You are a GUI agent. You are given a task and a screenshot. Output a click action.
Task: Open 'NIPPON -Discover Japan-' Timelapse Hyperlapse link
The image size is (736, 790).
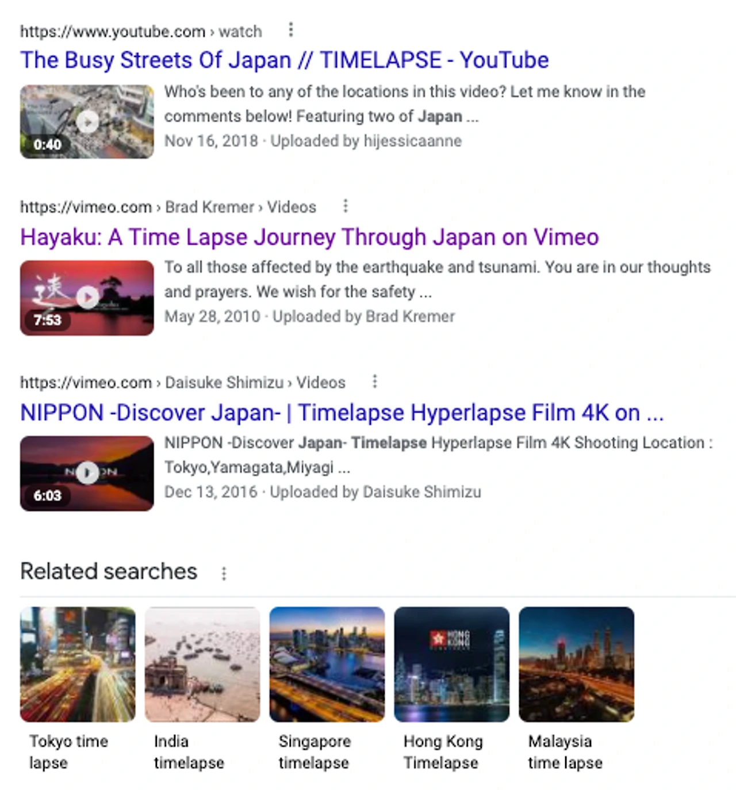click(x=342, y=413)
